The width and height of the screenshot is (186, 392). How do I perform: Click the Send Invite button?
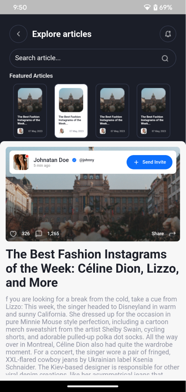(x=149, y=162)
